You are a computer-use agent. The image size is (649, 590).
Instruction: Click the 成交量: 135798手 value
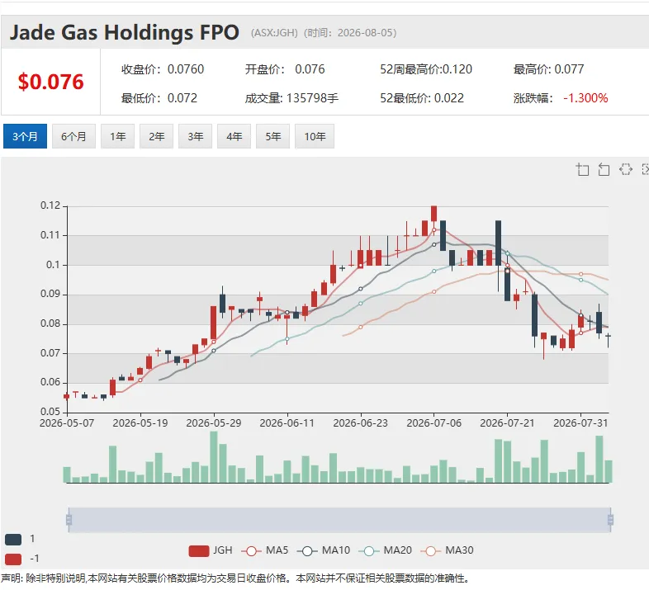(291, 98)
